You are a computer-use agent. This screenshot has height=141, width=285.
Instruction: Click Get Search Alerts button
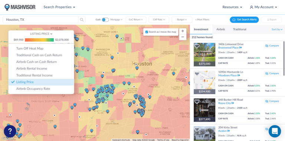[244, 20]
